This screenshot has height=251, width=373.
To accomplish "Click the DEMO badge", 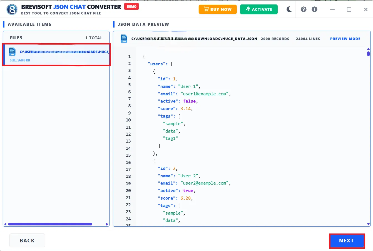I will pos(131,7).
